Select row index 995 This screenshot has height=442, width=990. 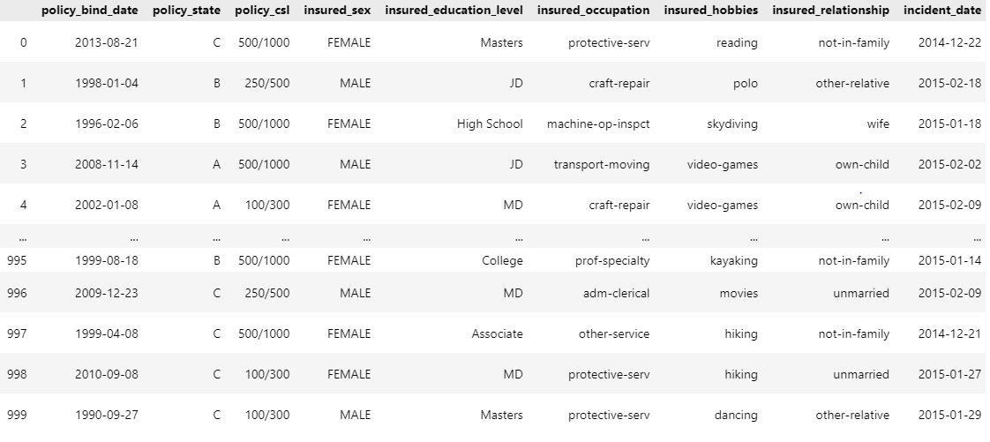tap(17, 261)
